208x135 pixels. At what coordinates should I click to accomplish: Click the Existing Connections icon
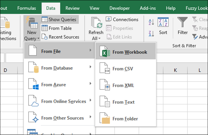5,22
